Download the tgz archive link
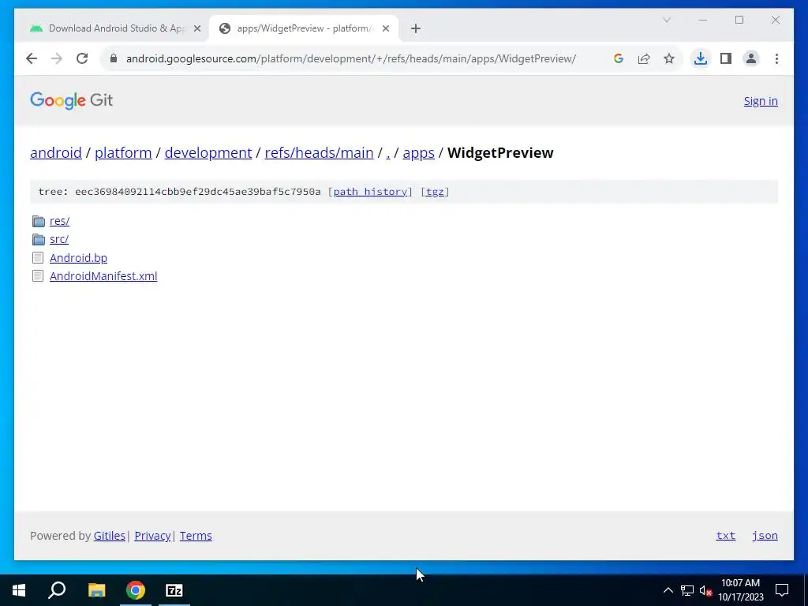Screen dimensions: 808x606 coord(435,192)
